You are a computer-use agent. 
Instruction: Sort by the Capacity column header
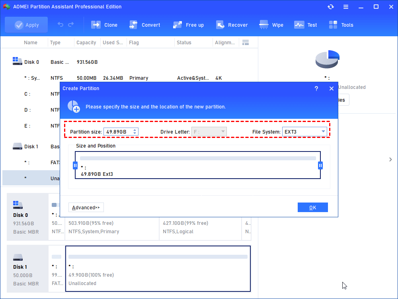click(86, 43)
